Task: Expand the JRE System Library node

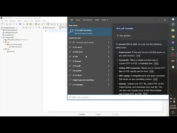Action: (x=4, y=40)
